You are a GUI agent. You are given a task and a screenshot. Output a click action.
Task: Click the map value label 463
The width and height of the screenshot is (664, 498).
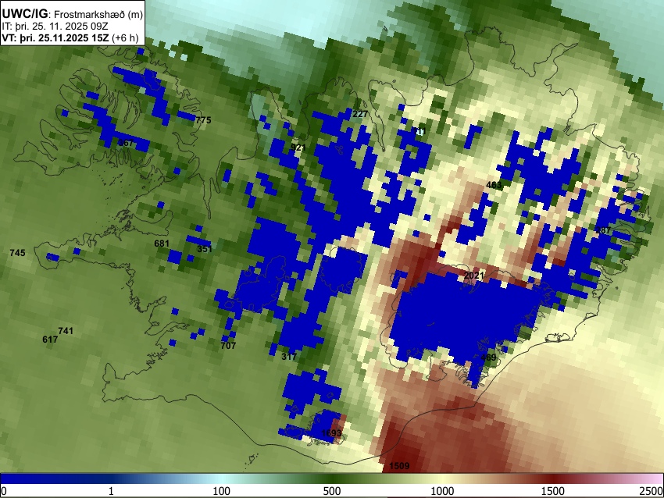click(494, 185)
